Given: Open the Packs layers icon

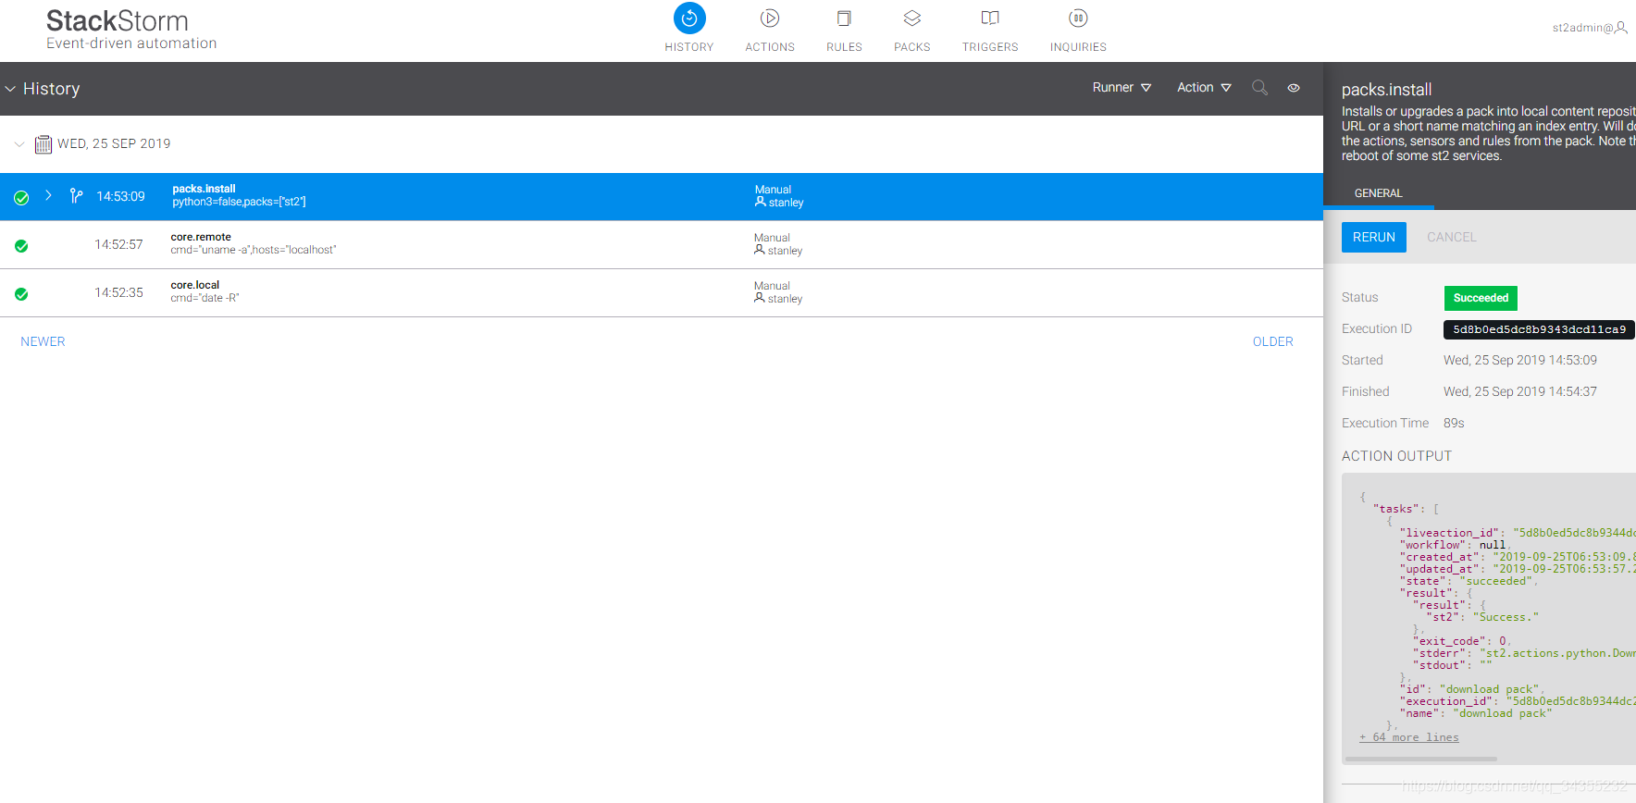Looking at the screenshot, I should coord(912,19).
